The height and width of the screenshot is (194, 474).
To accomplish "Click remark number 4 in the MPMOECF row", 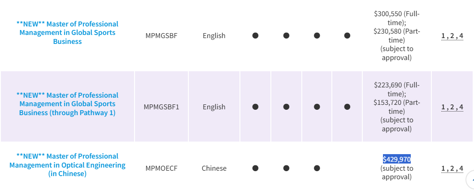I will pos(461,168).
